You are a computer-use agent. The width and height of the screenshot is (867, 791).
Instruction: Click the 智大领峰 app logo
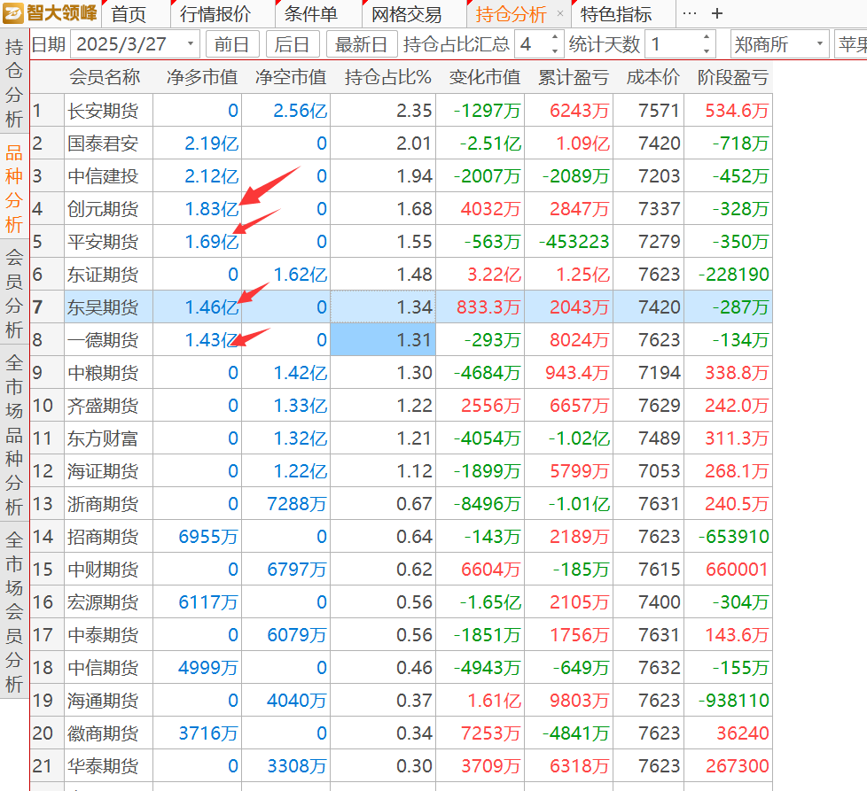click(x=51, y=12)
